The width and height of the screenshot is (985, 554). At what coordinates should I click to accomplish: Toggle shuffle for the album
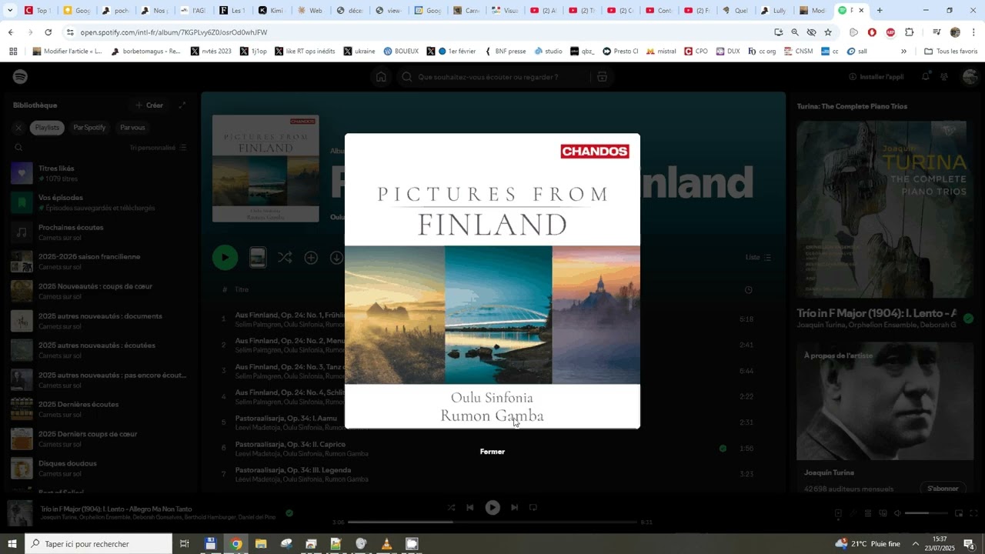285,258
